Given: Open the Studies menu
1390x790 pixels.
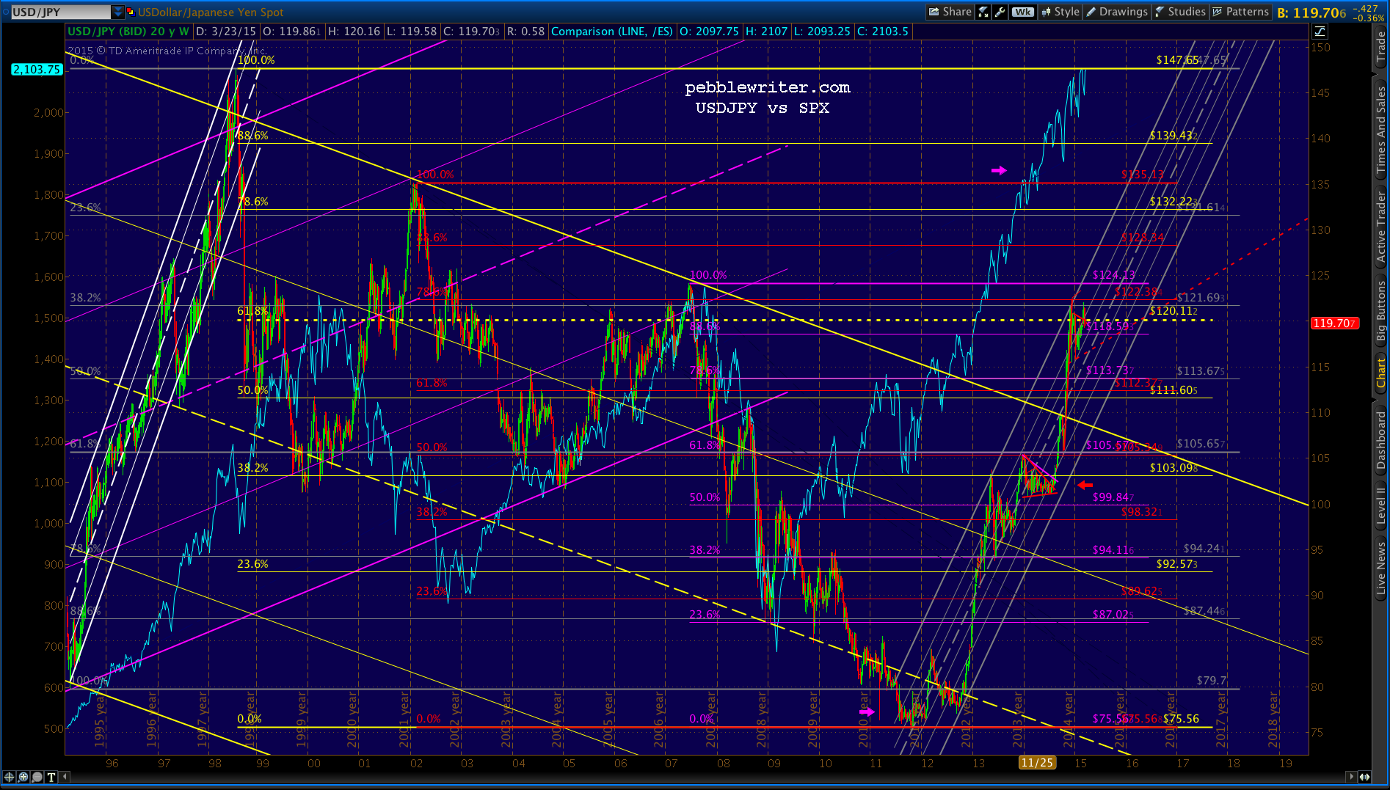Looking at the screenshot, I should click(1180, 12).
